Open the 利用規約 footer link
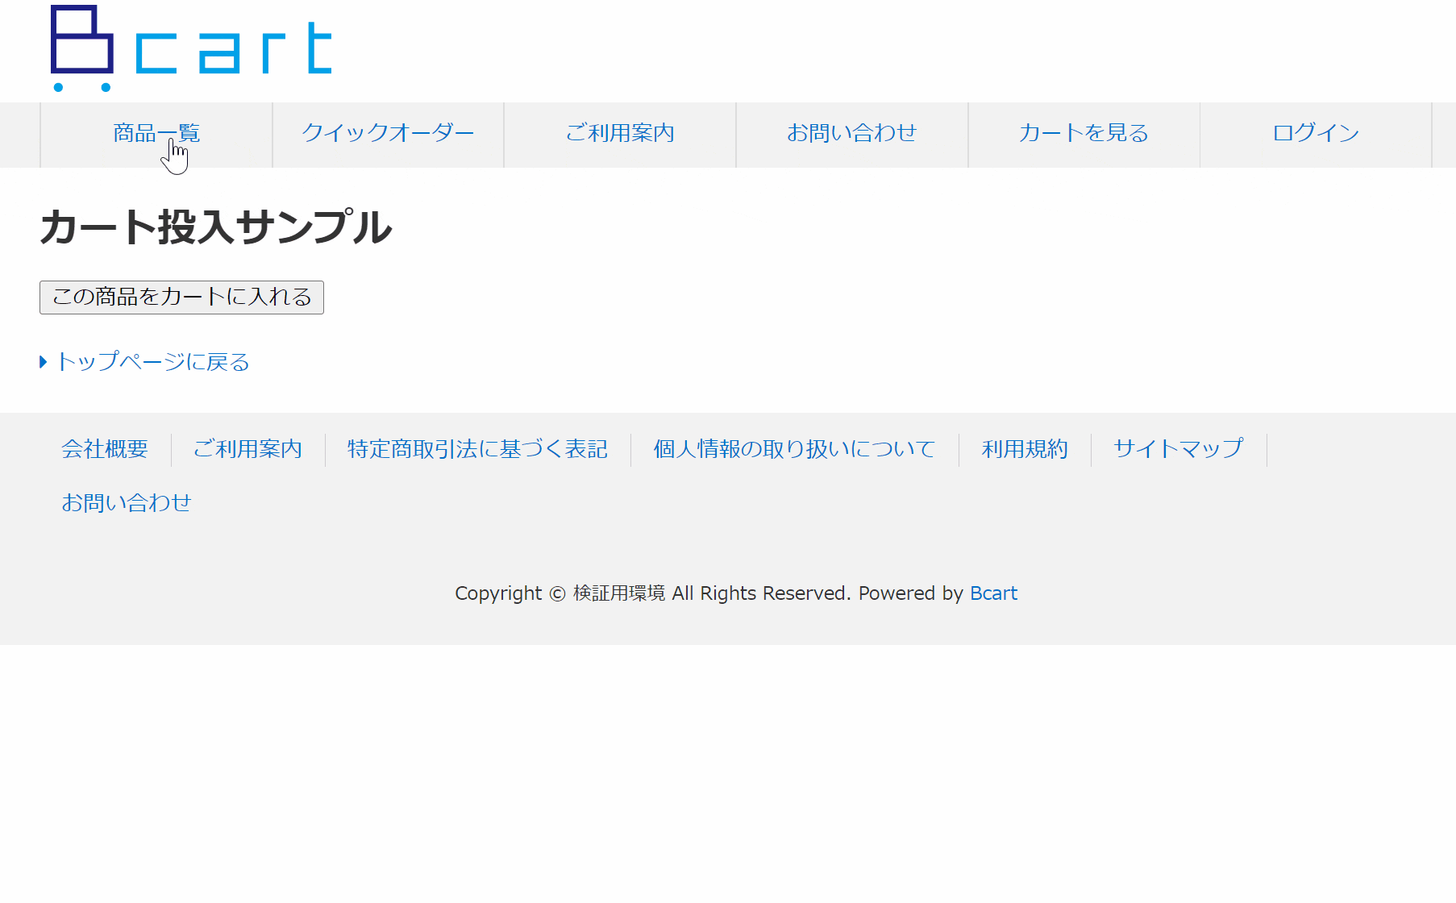 [1025, 449]
